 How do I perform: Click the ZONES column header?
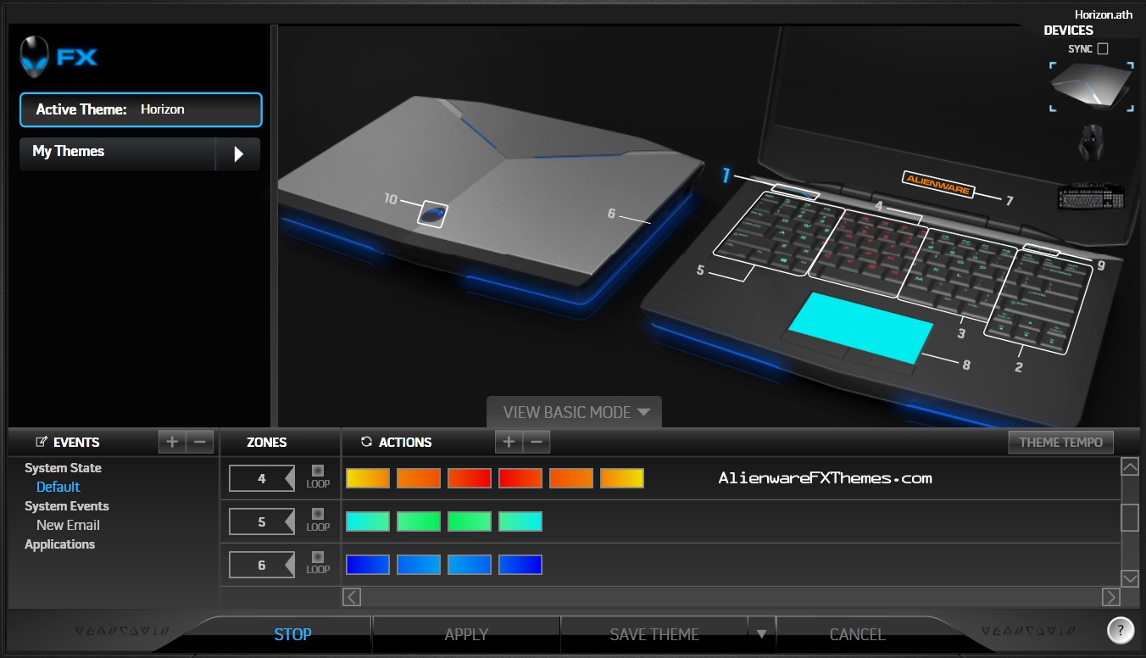point(267,442)
